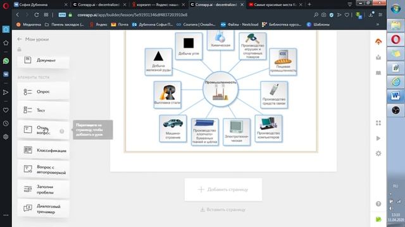
Task: Open lesson settings gear icon
Action: pyautogui.click(x=378, y=153)
